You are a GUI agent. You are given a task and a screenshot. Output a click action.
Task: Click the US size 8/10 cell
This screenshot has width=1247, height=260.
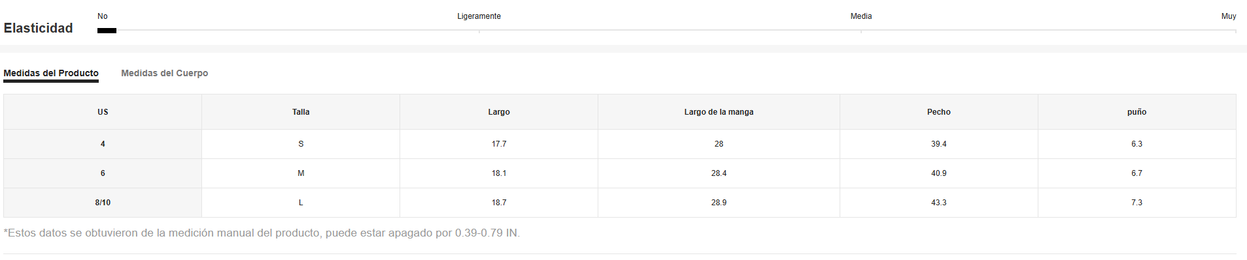[103, 203]
